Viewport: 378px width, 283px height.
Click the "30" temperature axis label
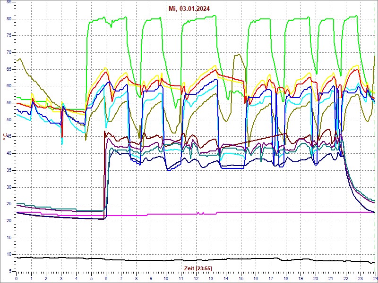(x=9, y=187)
